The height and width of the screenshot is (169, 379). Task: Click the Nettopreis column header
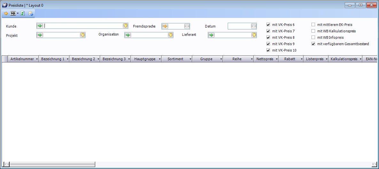(x=265, y=59)
